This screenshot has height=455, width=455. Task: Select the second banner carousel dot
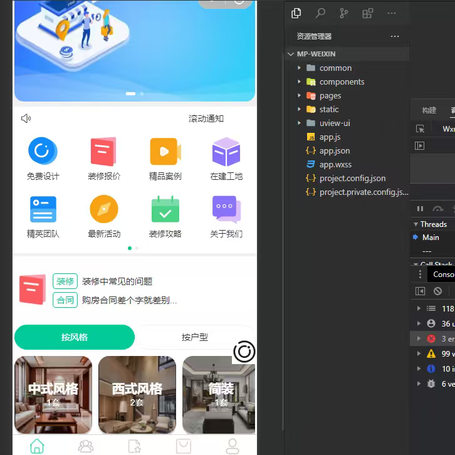pos(142,94)
